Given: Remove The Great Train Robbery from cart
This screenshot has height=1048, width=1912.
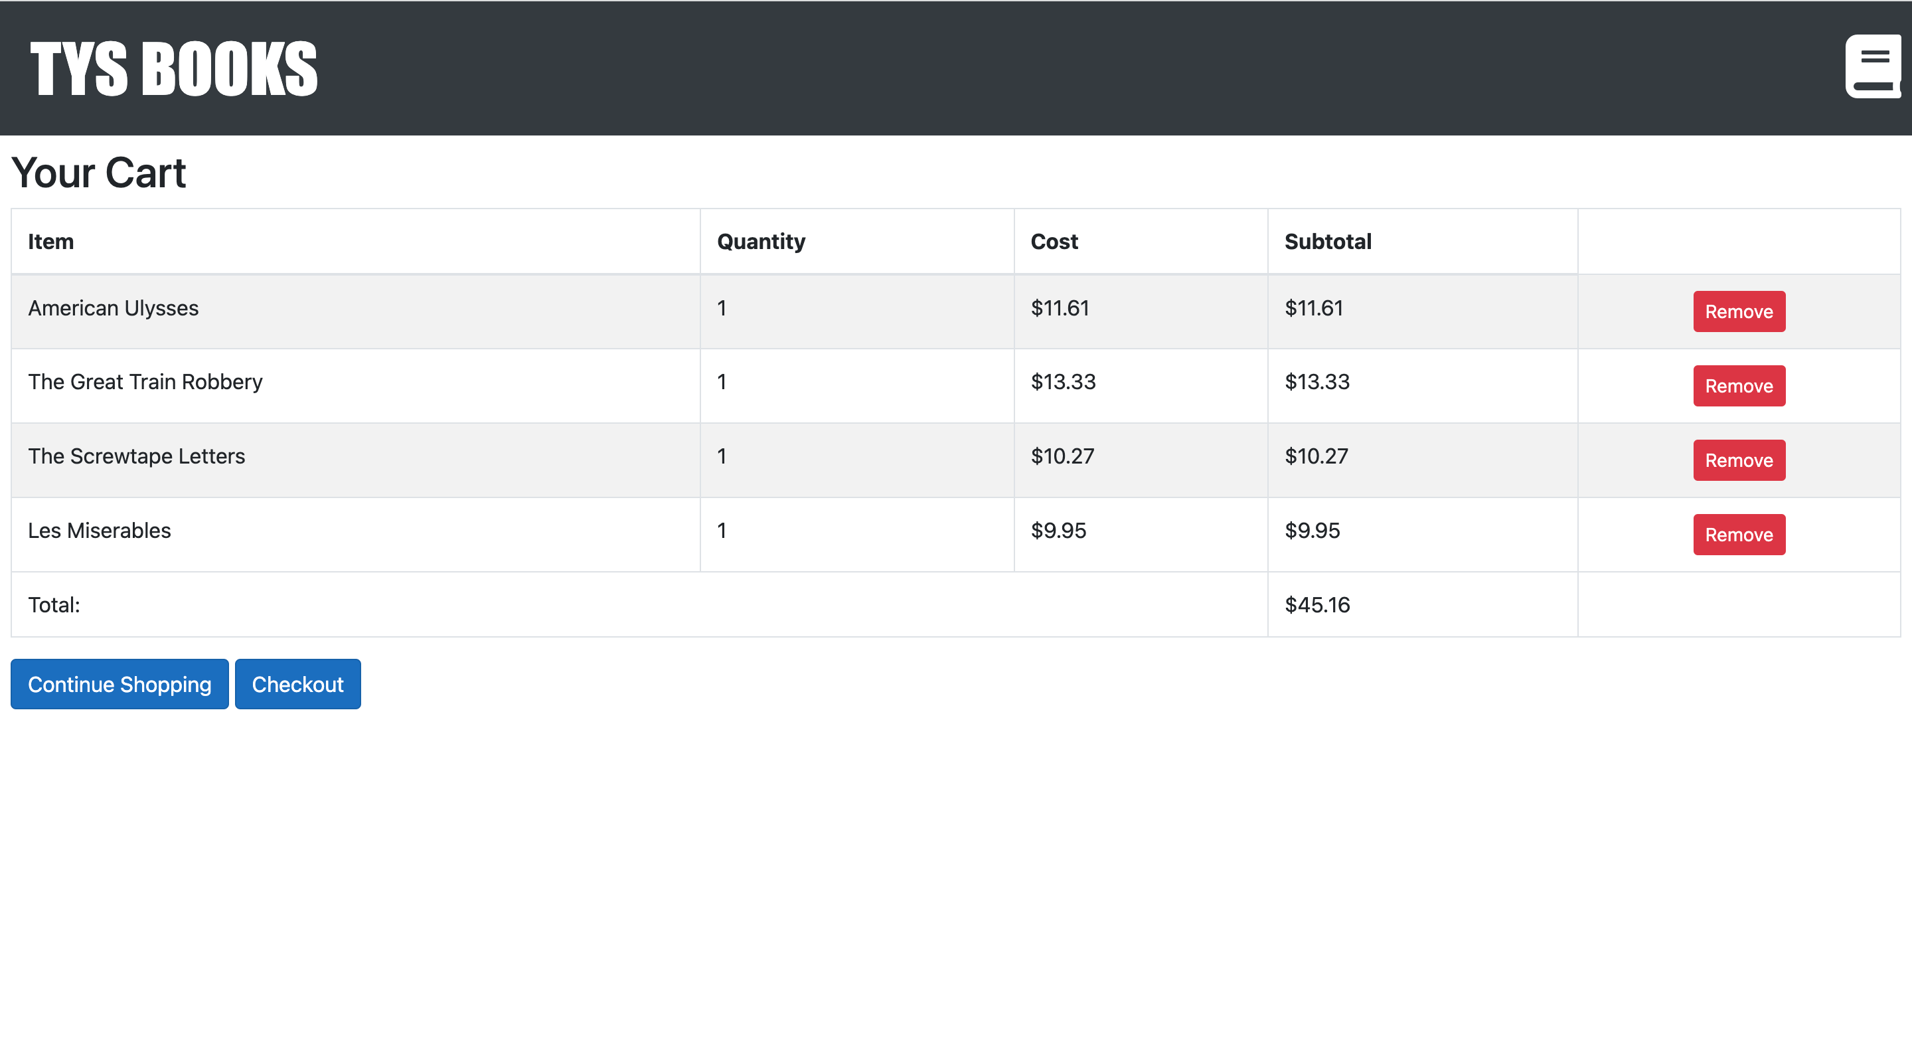Looking at the screenshot, I should (x=1738, y=385).
